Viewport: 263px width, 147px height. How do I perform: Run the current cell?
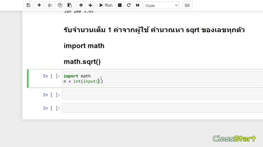(106, 5)
